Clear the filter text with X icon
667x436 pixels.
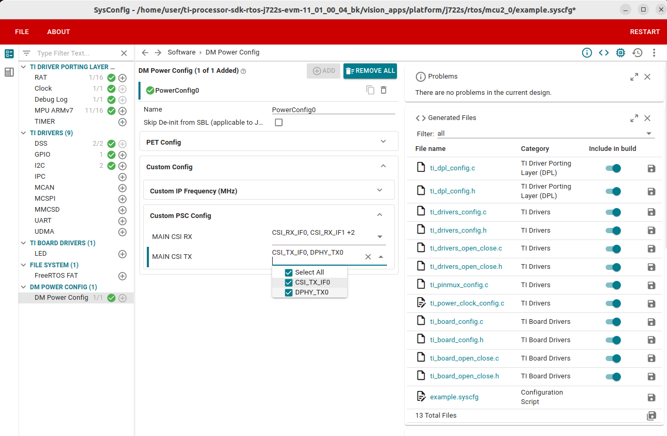(124, 53)
